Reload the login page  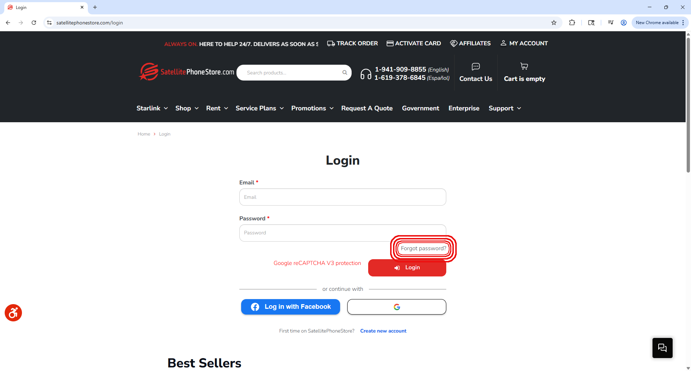click(34, 23)
